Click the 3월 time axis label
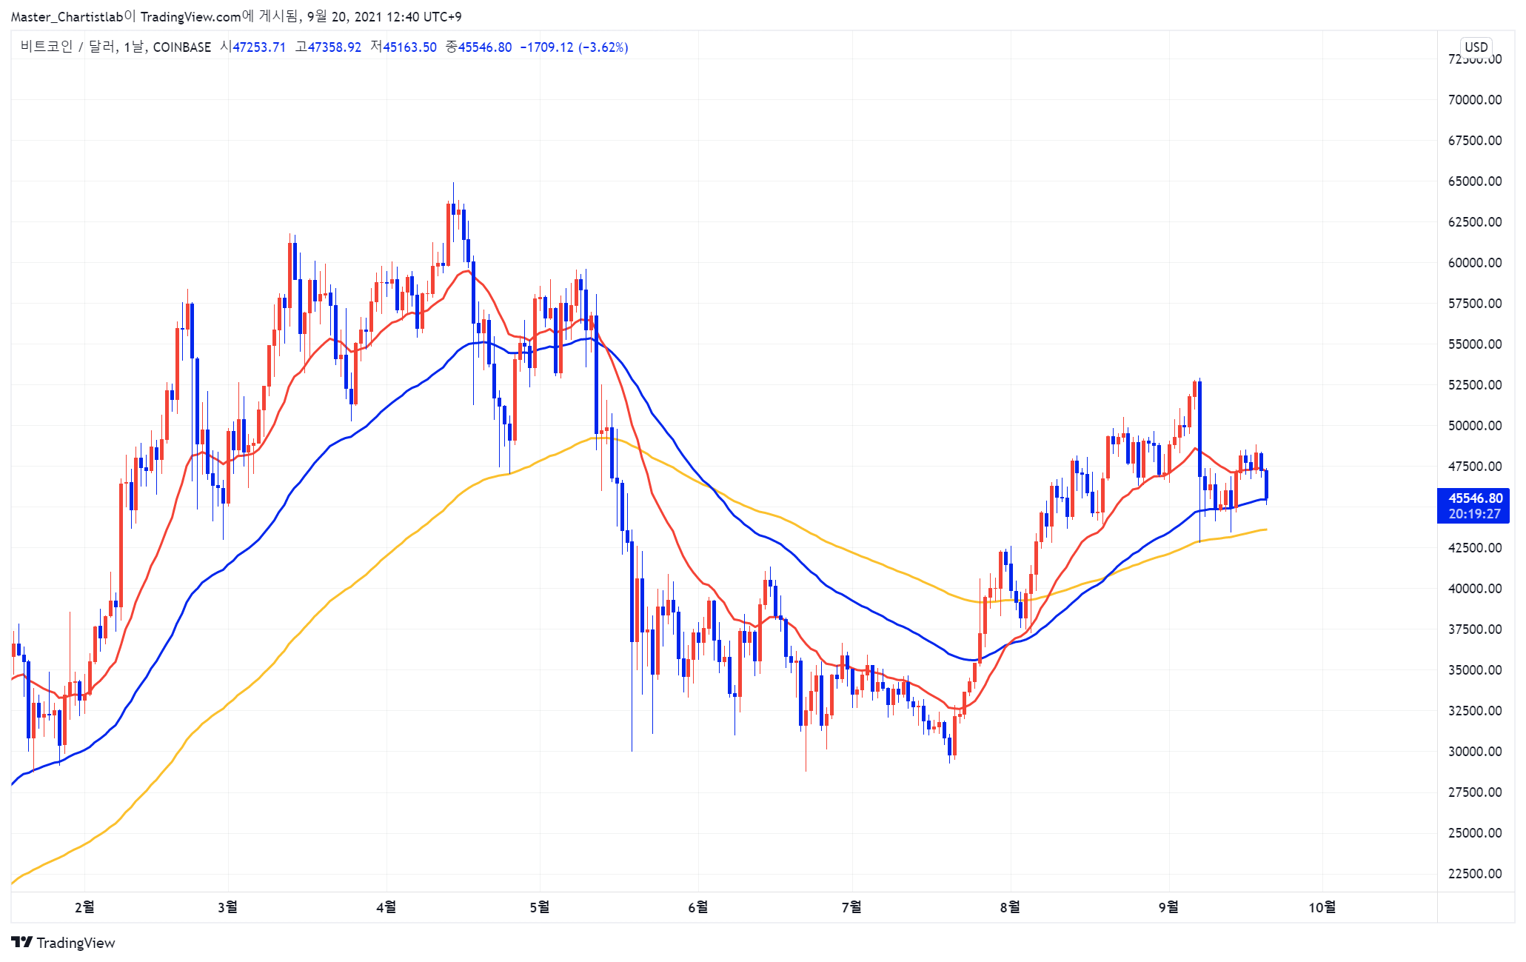Image resolution: width=1526 pixels, height=962 pixels. (x=228, y=906)
